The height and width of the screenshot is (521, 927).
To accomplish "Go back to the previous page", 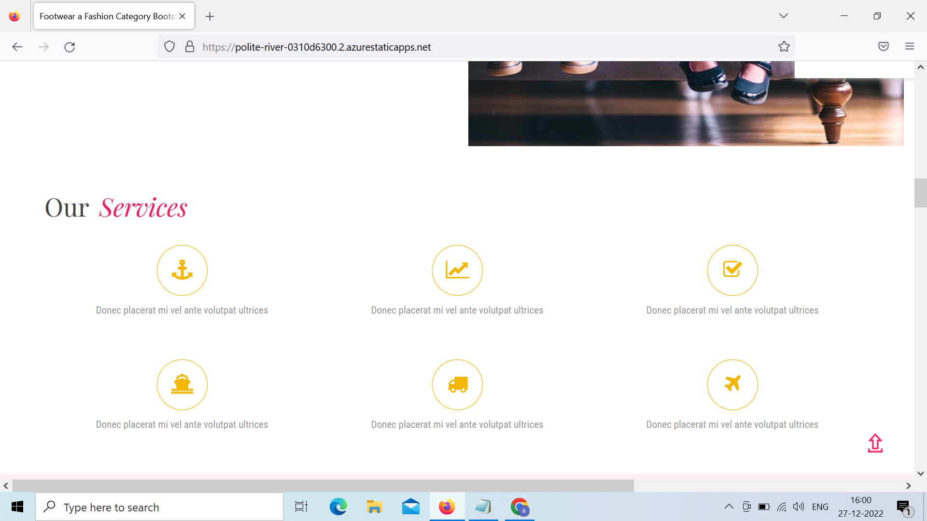I will pos(17,47).
